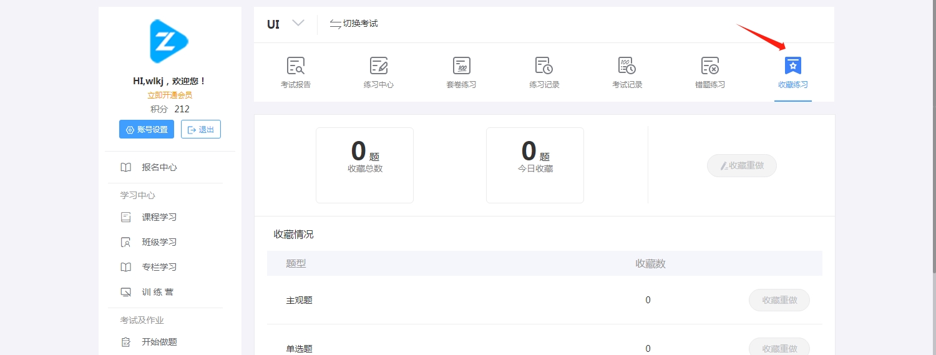Click 收藏重做 in the 主观题 row

pos(779,300)
